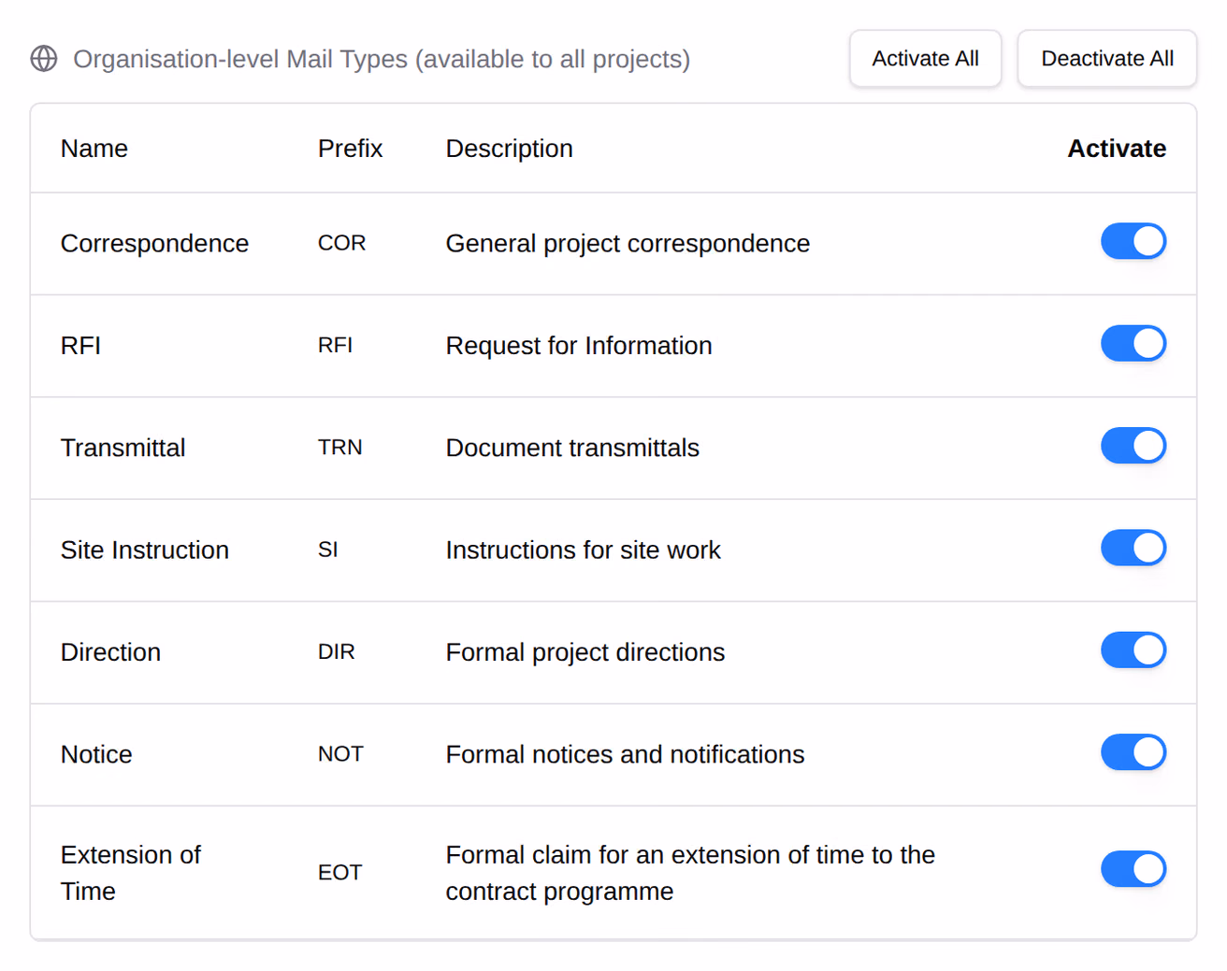Click the Deactivate All button
Viewport: 1227px width, 971px height.
[x=1107, y=59]
